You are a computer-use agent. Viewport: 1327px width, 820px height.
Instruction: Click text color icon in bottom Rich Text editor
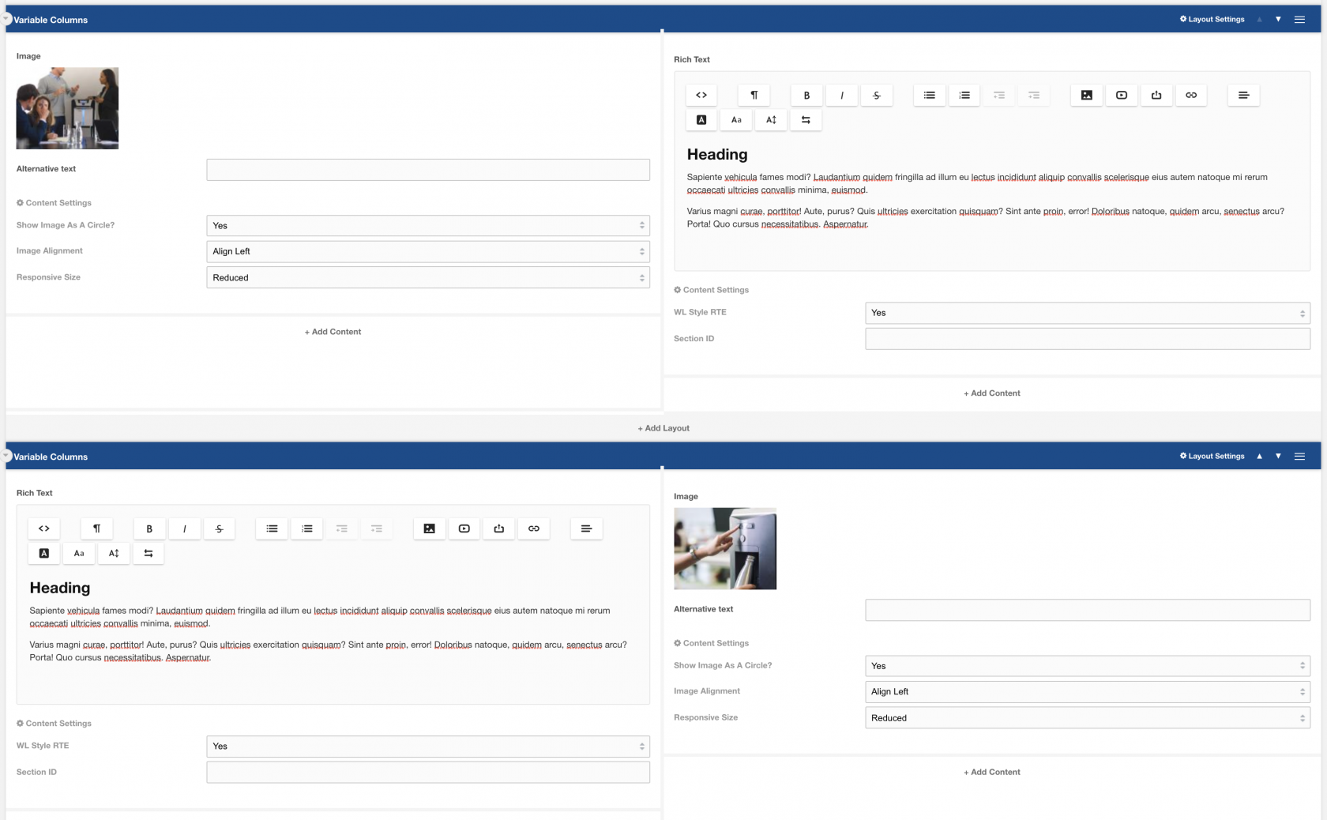(43, 553)
